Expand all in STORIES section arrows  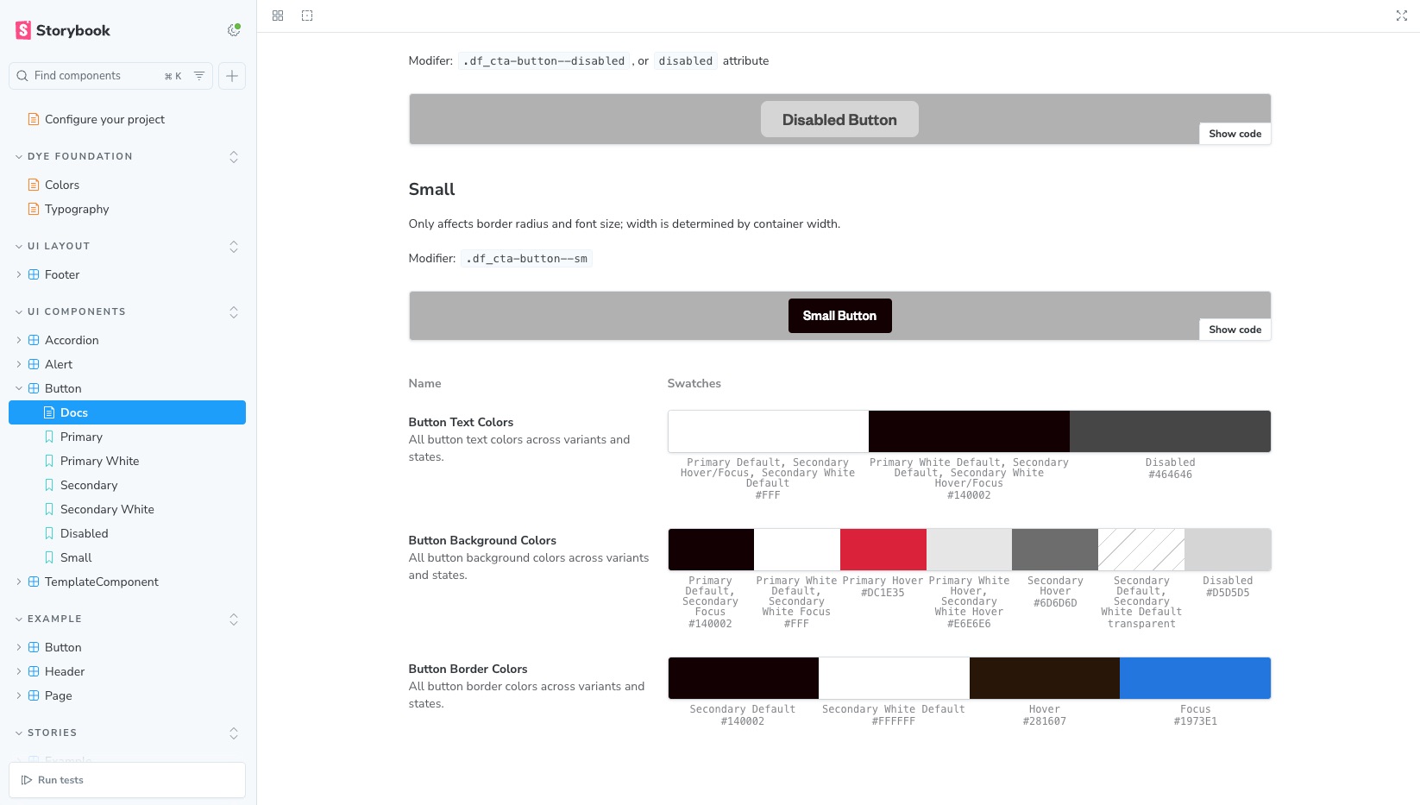point(234,733)
